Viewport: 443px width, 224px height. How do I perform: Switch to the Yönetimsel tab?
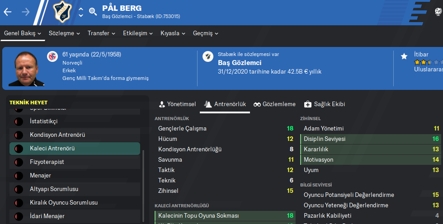click(x=178, y=104)
